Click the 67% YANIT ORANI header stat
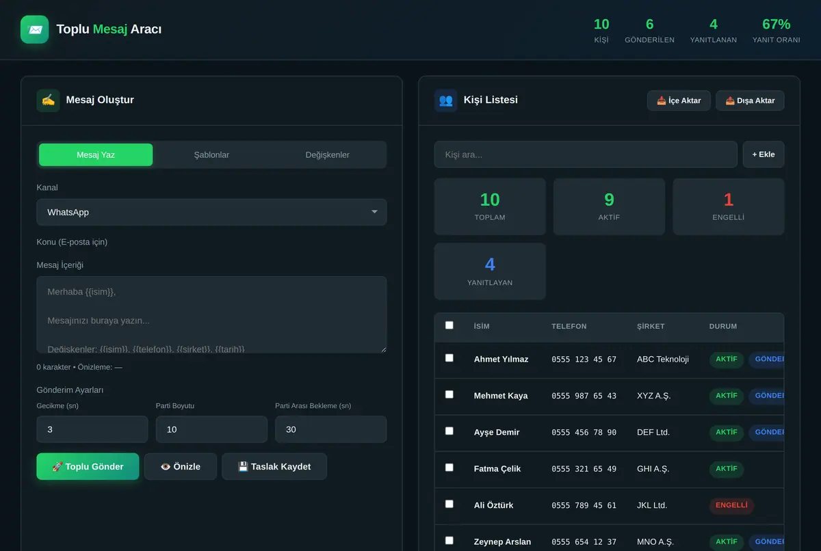This screenshot has width=821, height=551. 777,31
